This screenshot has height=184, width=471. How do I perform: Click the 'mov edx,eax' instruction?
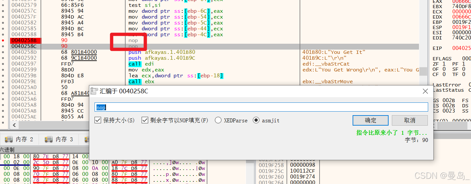146,70
